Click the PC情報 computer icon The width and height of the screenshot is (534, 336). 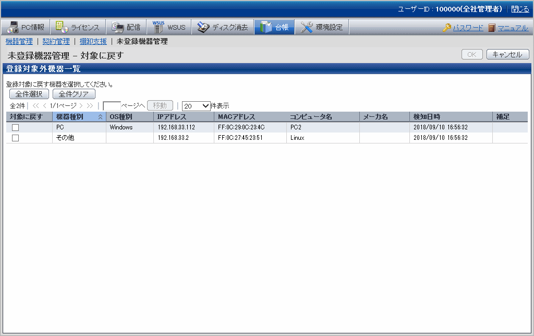click(x=13, y=27)
